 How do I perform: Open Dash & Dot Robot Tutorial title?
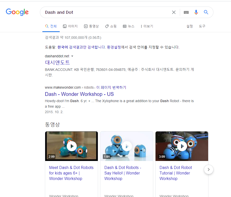pyautogui.click(x=176, y=173)
